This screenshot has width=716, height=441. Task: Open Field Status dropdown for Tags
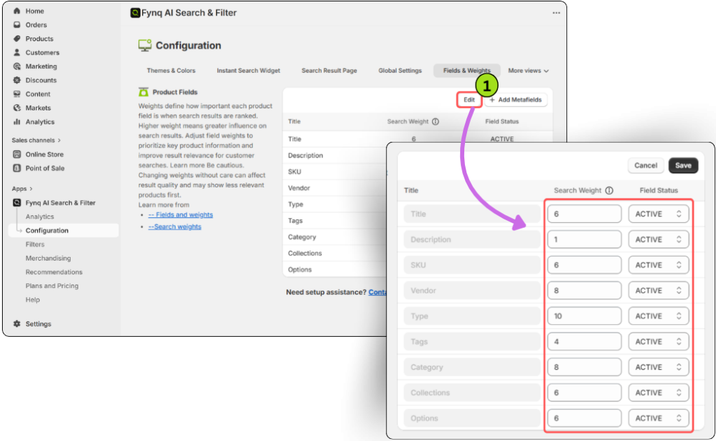(x=659, y=342)
